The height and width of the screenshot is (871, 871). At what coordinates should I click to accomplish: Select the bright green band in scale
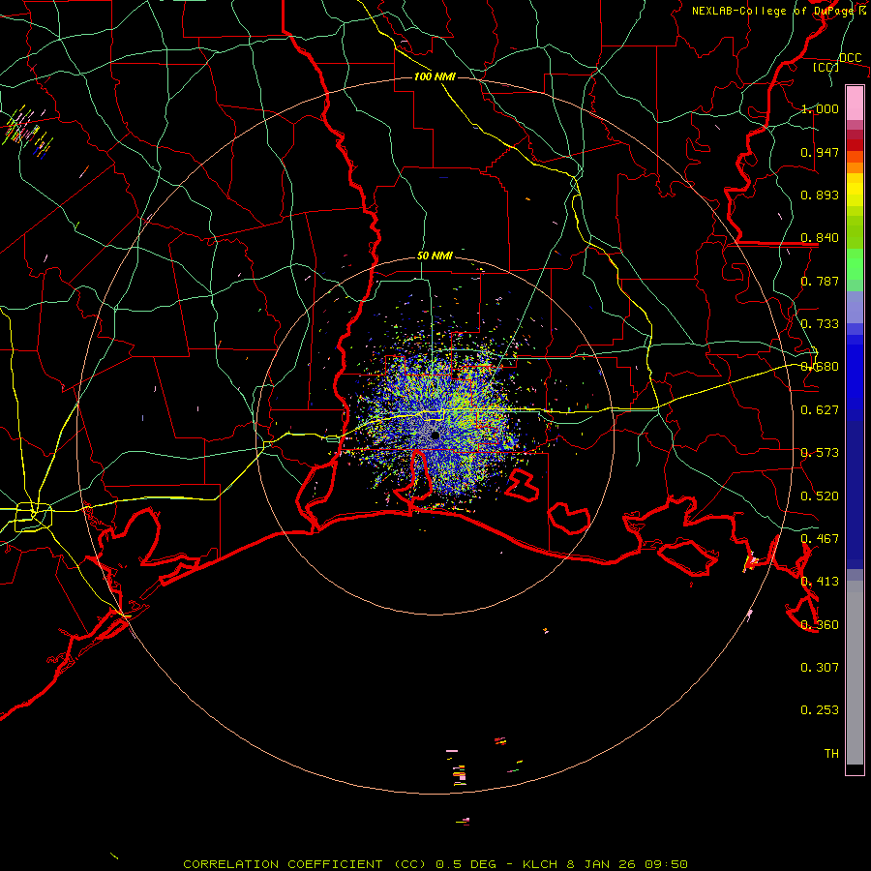tap(855, 264)
